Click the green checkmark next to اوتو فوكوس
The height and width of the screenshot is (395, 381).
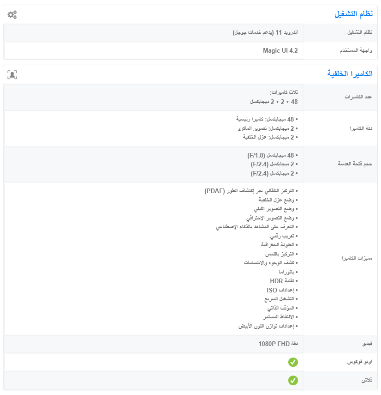pyautogui.click(x=293, y=362)
